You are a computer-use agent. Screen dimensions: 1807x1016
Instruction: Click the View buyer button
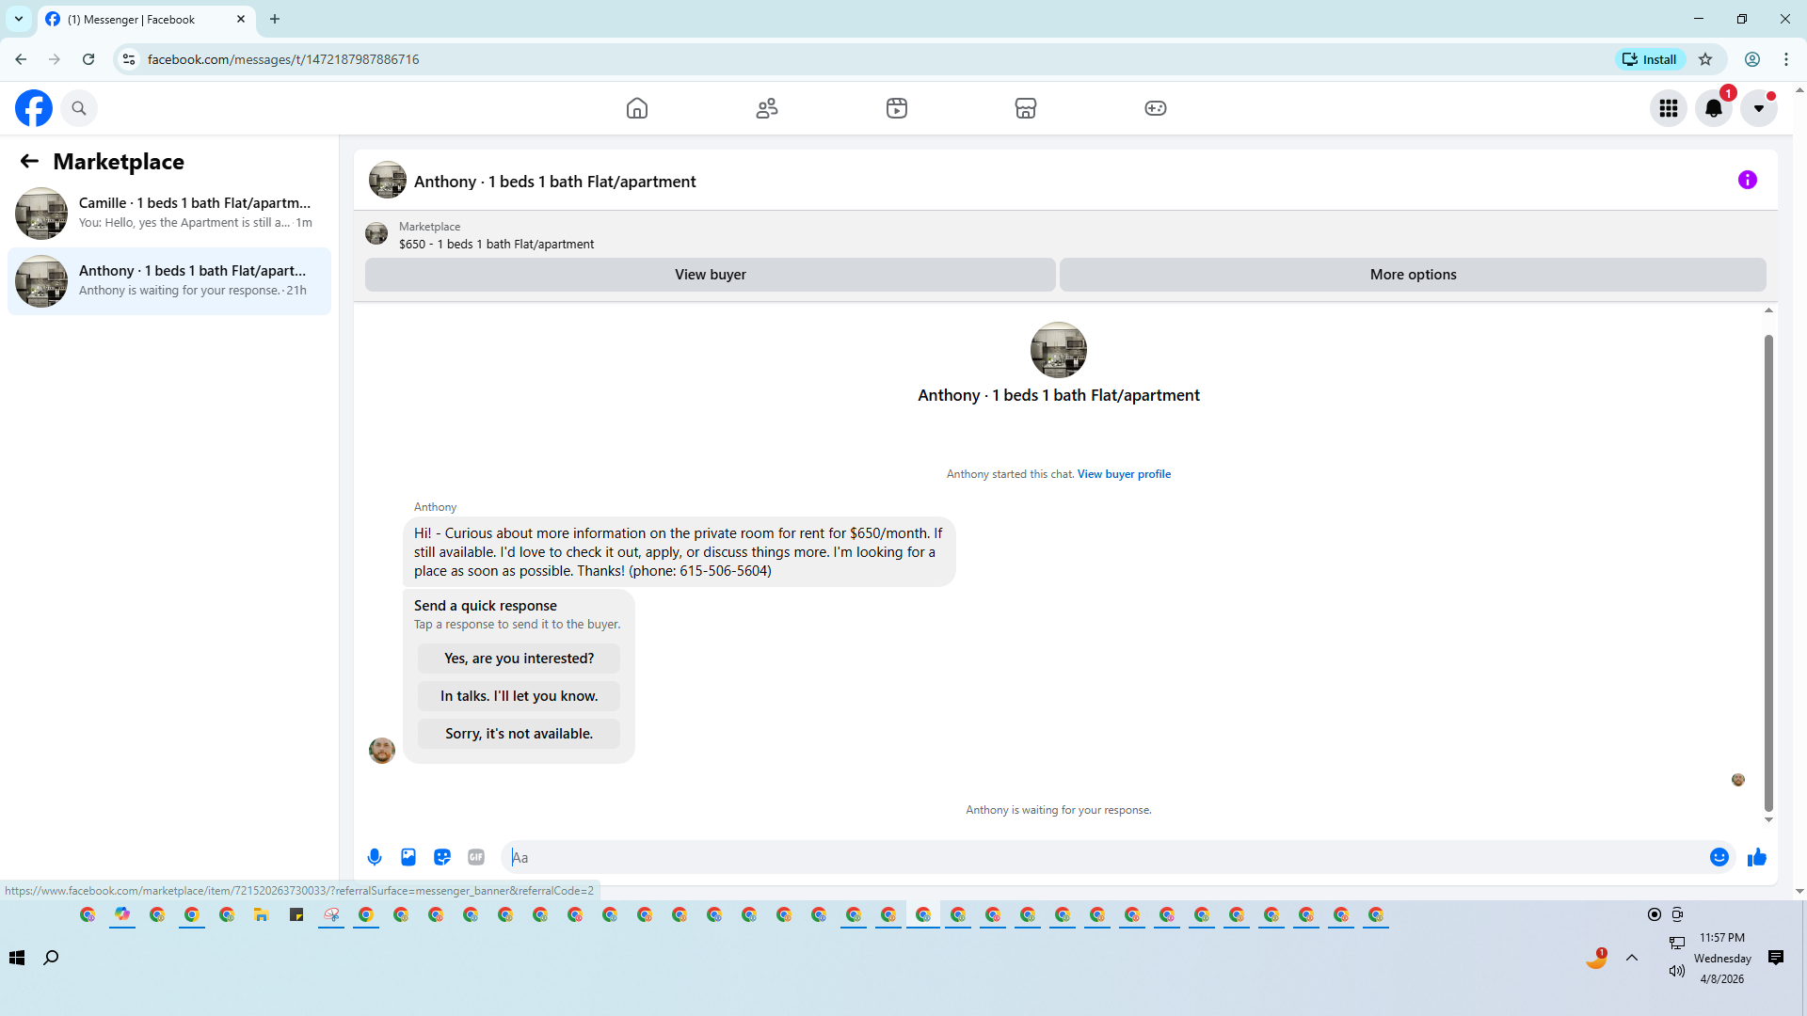710,275
